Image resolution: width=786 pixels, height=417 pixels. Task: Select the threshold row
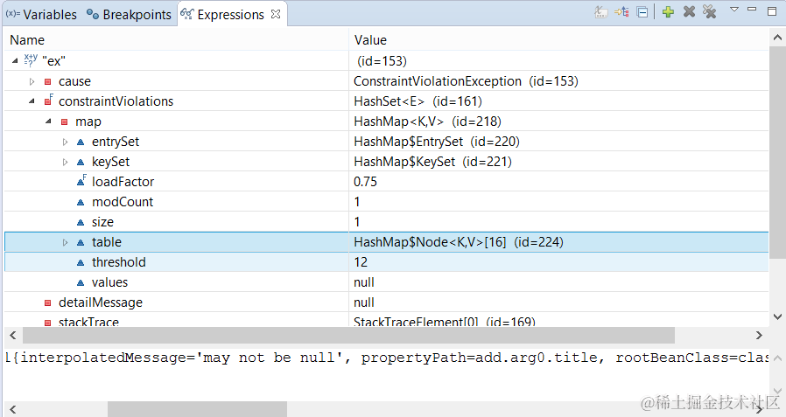387,262
